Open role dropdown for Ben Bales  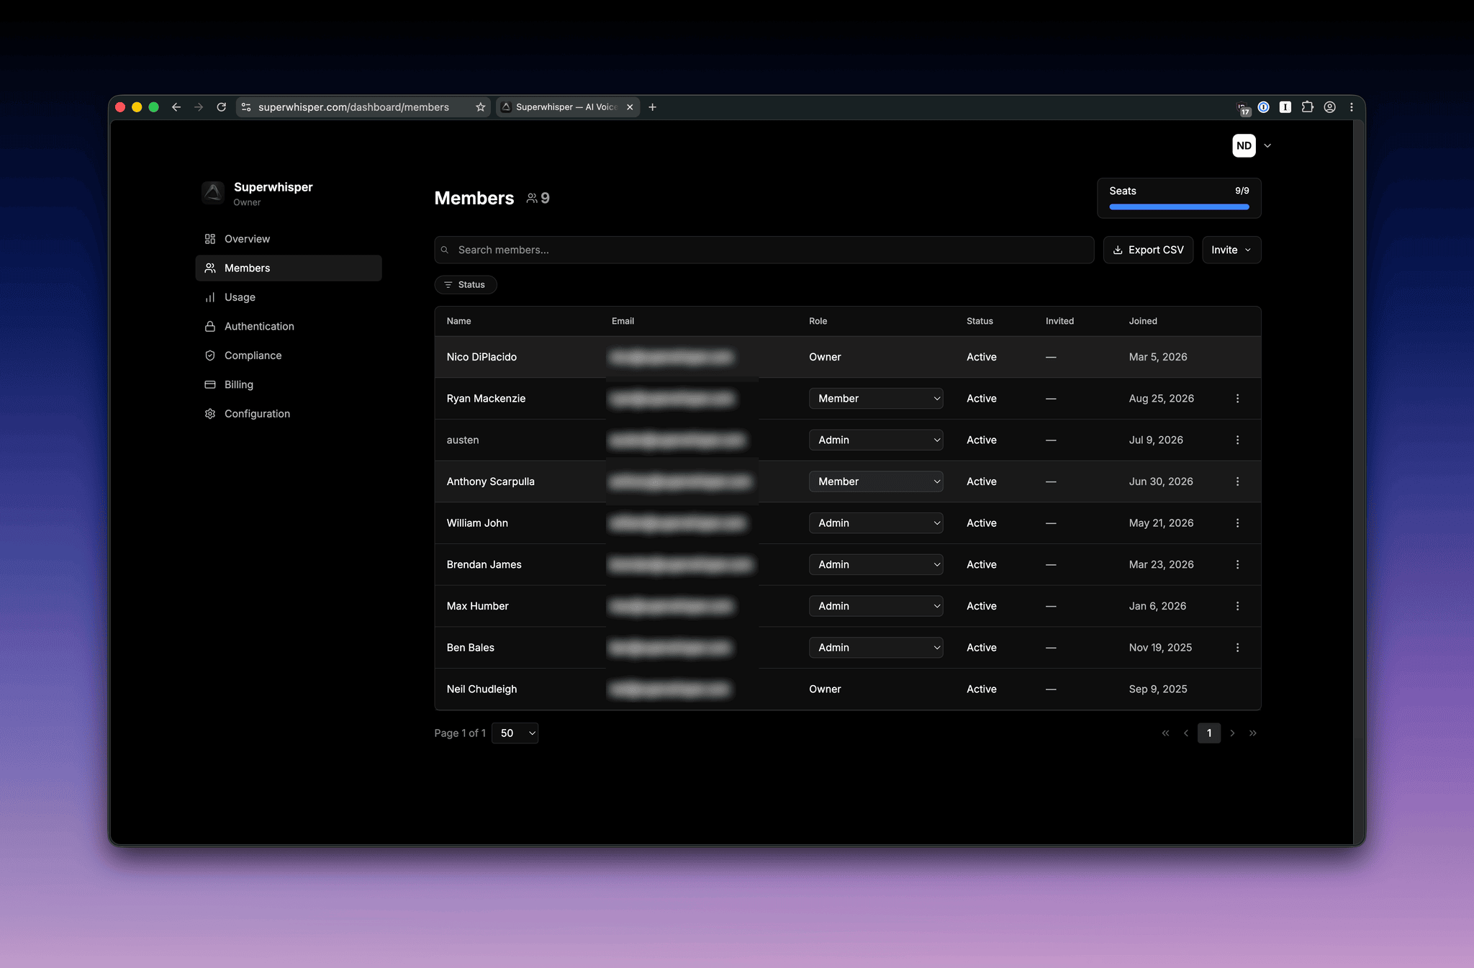pos(876,648)
